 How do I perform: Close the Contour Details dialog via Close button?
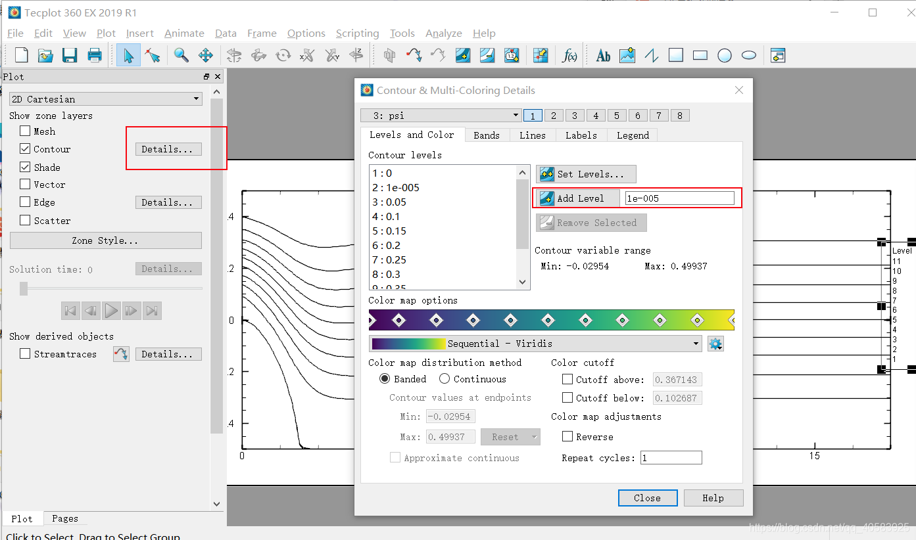pyautogui.click(x=648, y=498)
